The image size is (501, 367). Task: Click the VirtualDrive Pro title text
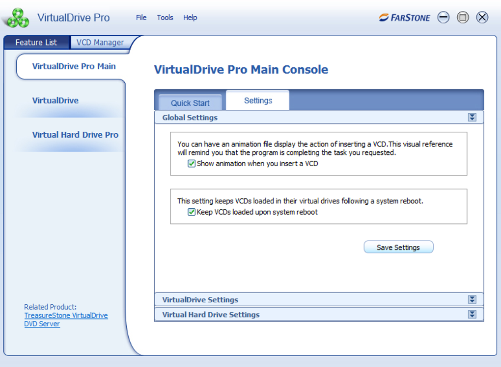pos(74,18)
